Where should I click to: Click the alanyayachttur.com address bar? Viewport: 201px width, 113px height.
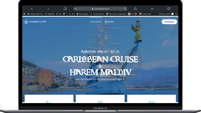pyautogui.click(x=100, y=9)
